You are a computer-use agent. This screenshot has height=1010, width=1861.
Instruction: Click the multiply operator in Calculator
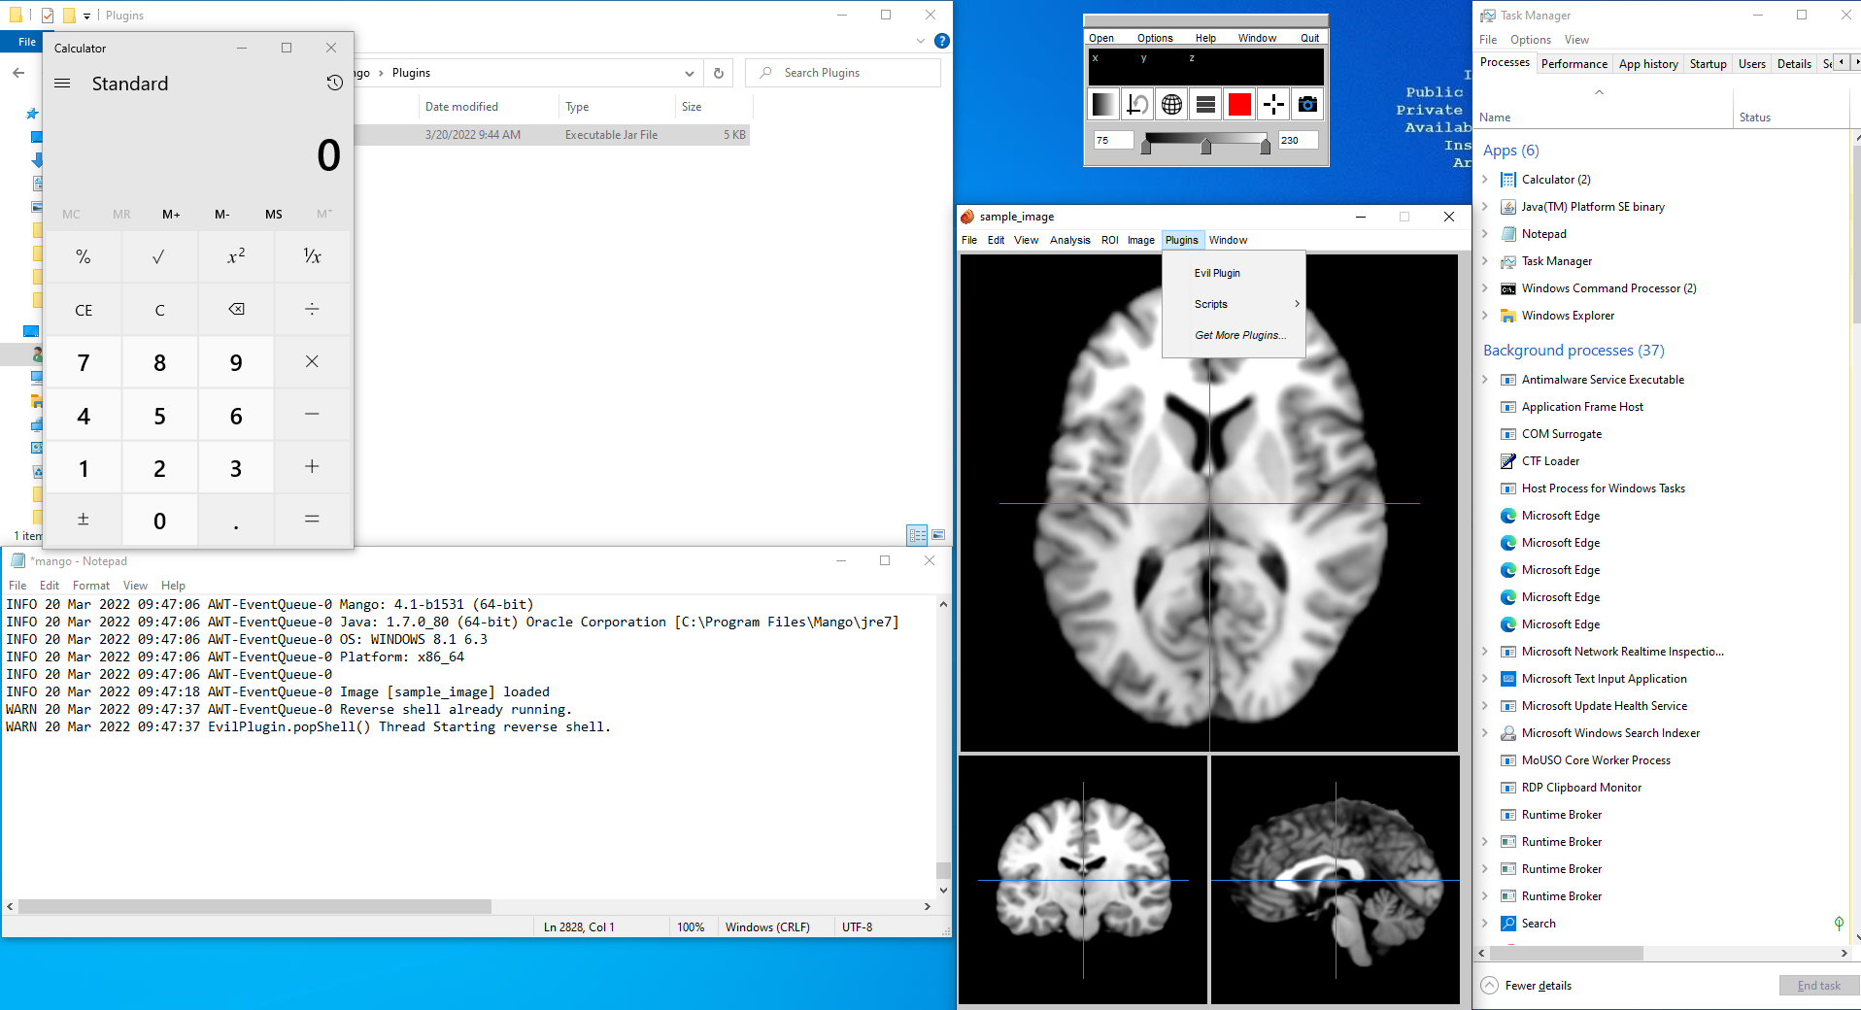pyautogui.click(x=312, y=361)
